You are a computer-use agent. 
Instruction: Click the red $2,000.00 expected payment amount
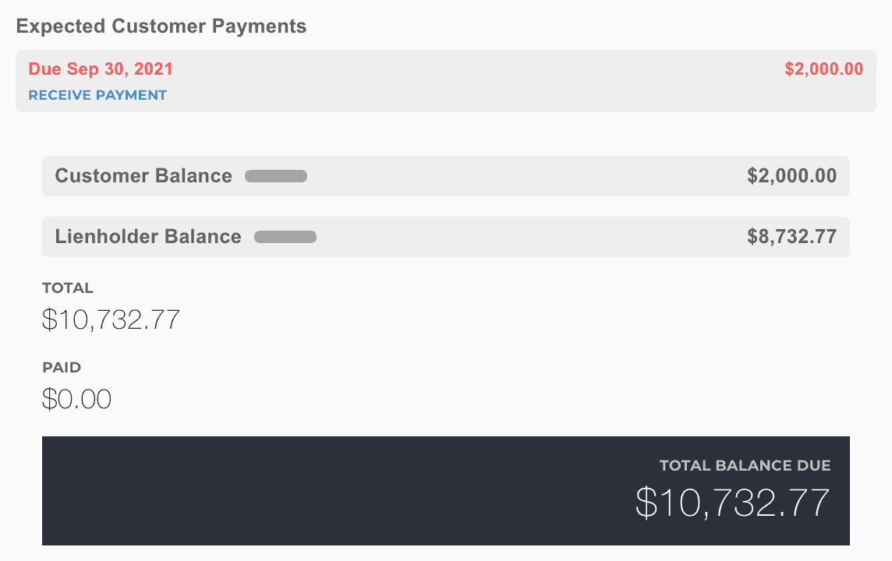pyautogui.click(x=823, y=69)
